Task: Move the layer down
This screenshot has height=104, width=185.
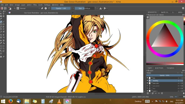Action: point(156,93)
